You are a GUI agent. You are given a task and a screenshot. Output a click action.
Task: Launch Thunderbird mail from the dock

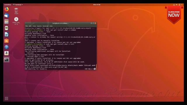(6, 15)
